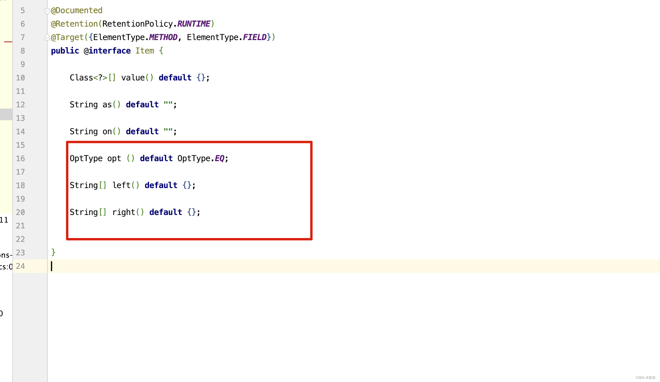Click the @Documented annotation
The image size is (660, 382).
(77, 11)
